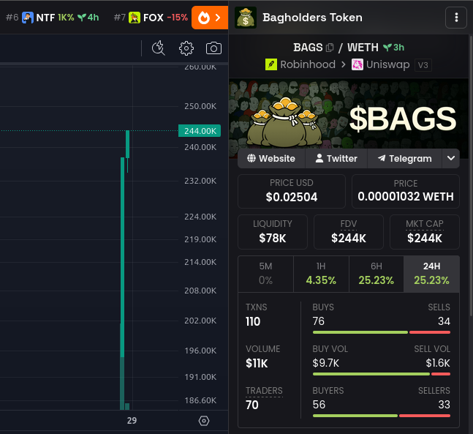The image size is (473, 434).
Task: Open the Website link
Action: [271, 159]
